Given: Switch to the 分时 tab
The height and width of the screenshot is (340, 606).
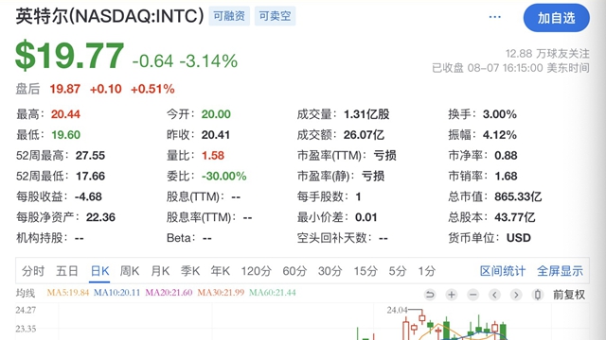Looking at the screenshot, I should pos(33,271).
